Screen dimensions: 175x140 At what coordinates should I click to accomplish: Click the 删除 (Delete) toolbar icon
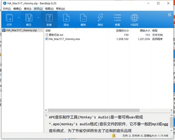click(x=83, y=18)
